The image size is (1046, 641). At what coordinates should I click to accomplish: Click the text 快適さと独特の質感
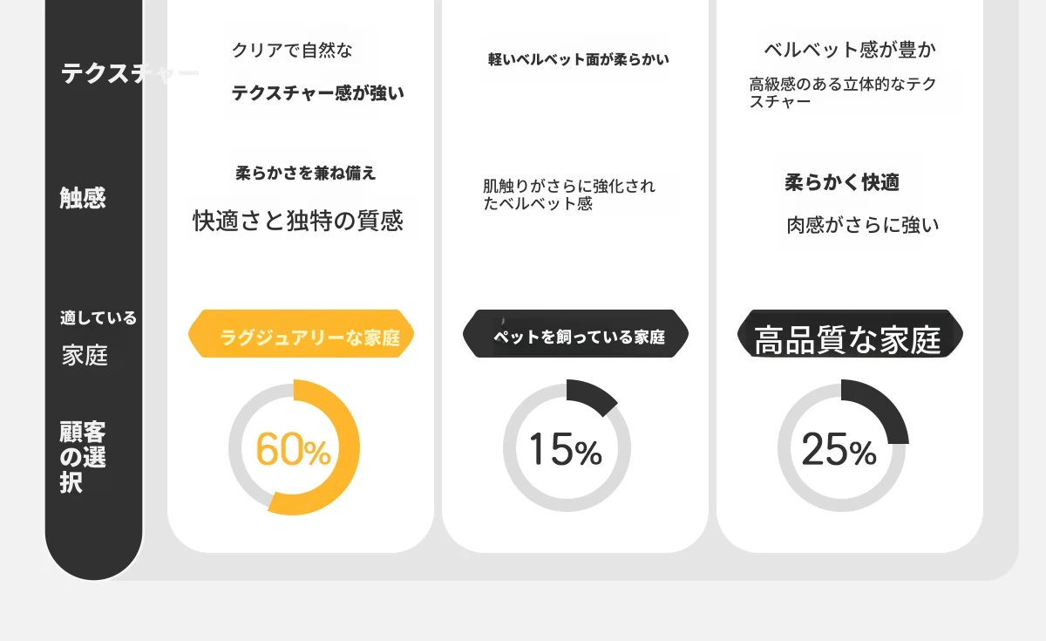point(298,220)
